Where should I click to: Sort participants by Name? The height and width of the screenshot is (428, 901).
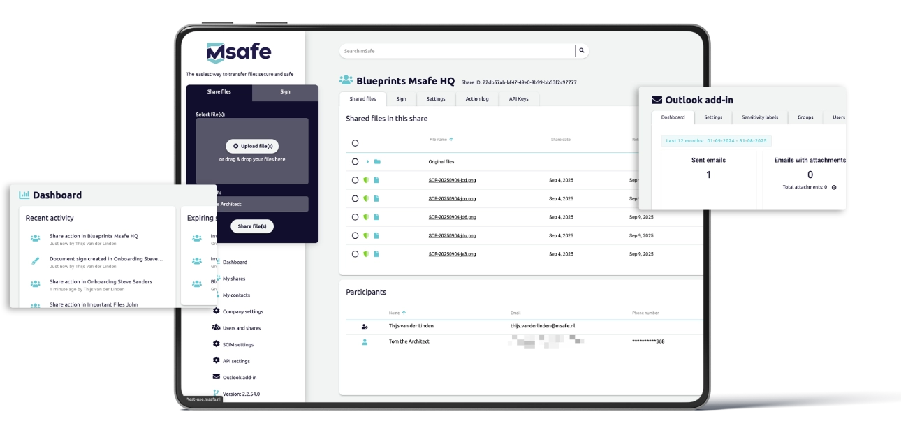396,313
